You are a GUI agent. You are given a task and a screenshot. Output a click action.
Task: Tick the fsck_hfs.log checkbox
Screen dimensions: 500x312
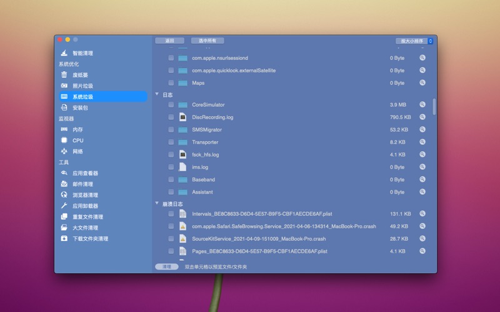pyautogui.click(x=171, y=155)
